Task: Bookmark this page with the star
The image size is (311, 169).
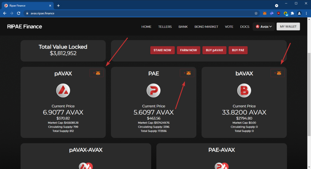Action: [256, 13]
